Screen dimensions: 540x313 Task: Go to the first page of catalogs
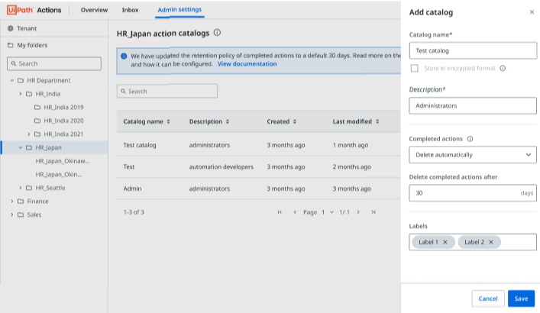[x=280, y=212]
